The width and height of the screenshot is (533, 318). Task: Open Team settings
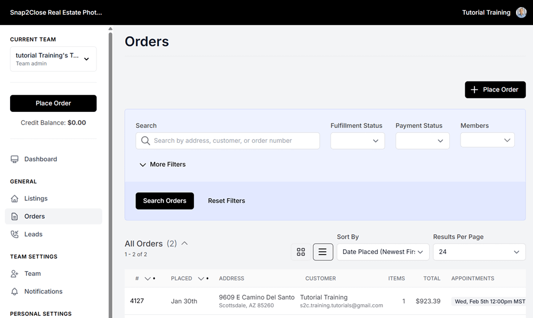32,273
